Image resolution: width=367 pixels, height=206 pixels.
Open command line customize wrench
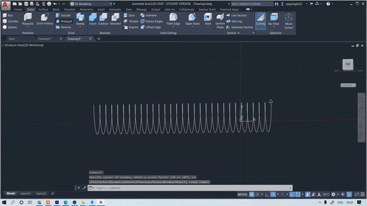[x=84, y=188]
